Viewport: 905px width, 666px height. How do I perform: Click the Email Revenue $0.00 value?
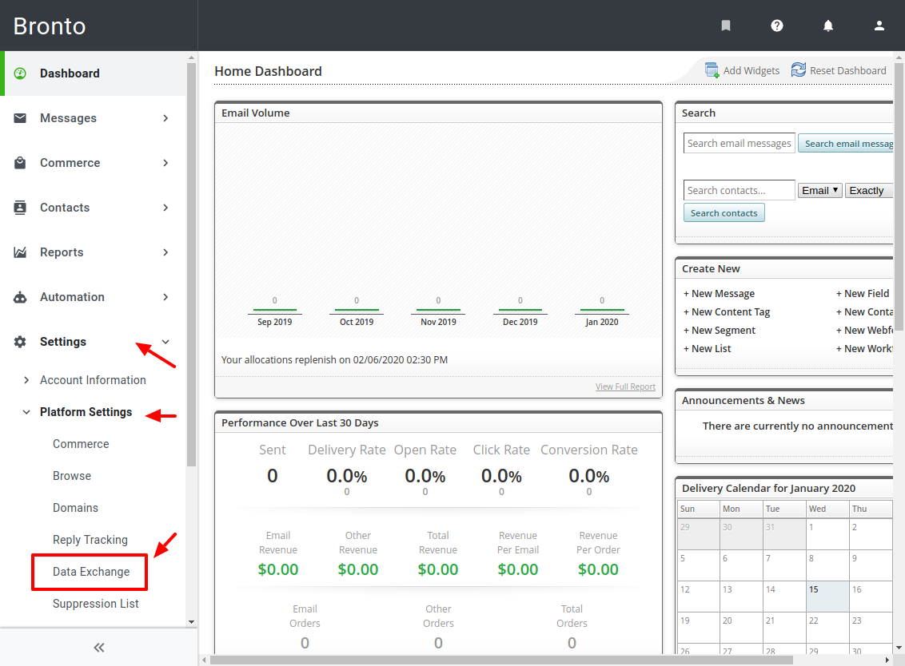(278, 569)
